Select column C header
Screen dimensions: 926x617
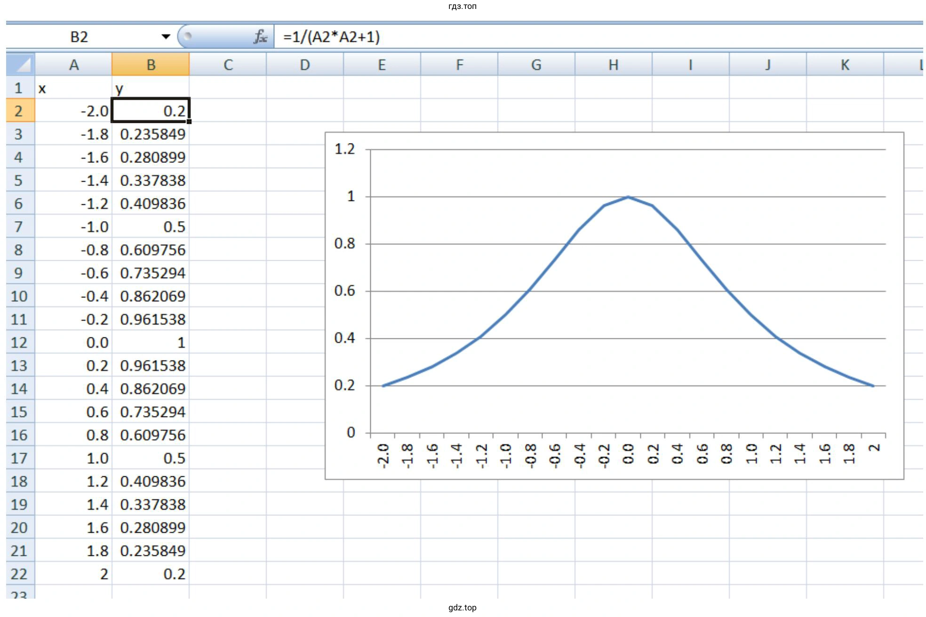[x=228, y=64]
